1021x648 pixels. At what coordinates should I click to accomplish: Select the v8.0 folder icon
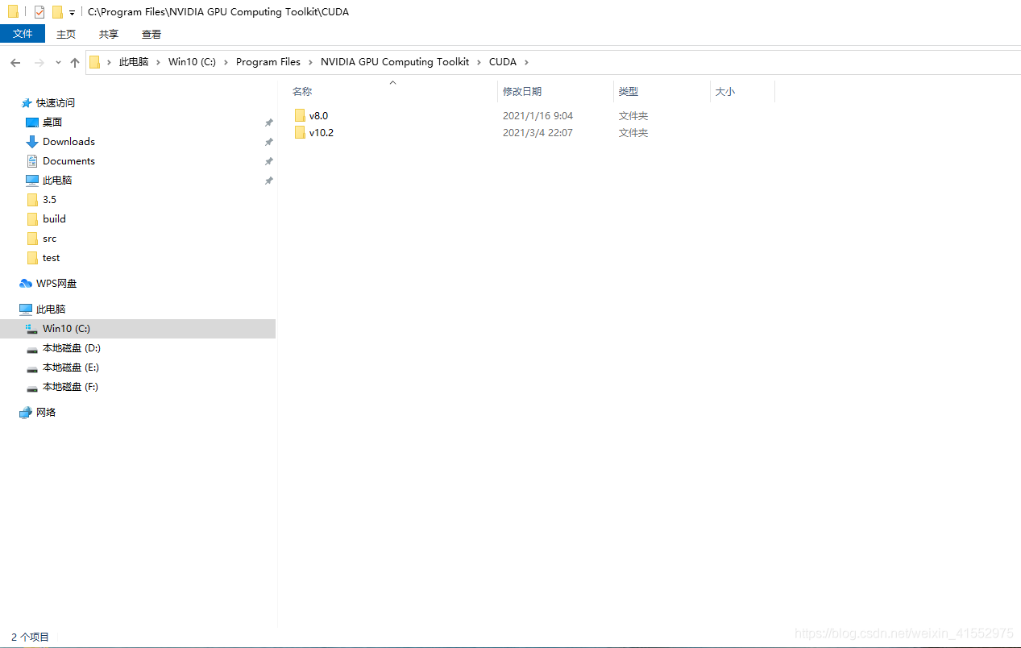pos(300,115)
